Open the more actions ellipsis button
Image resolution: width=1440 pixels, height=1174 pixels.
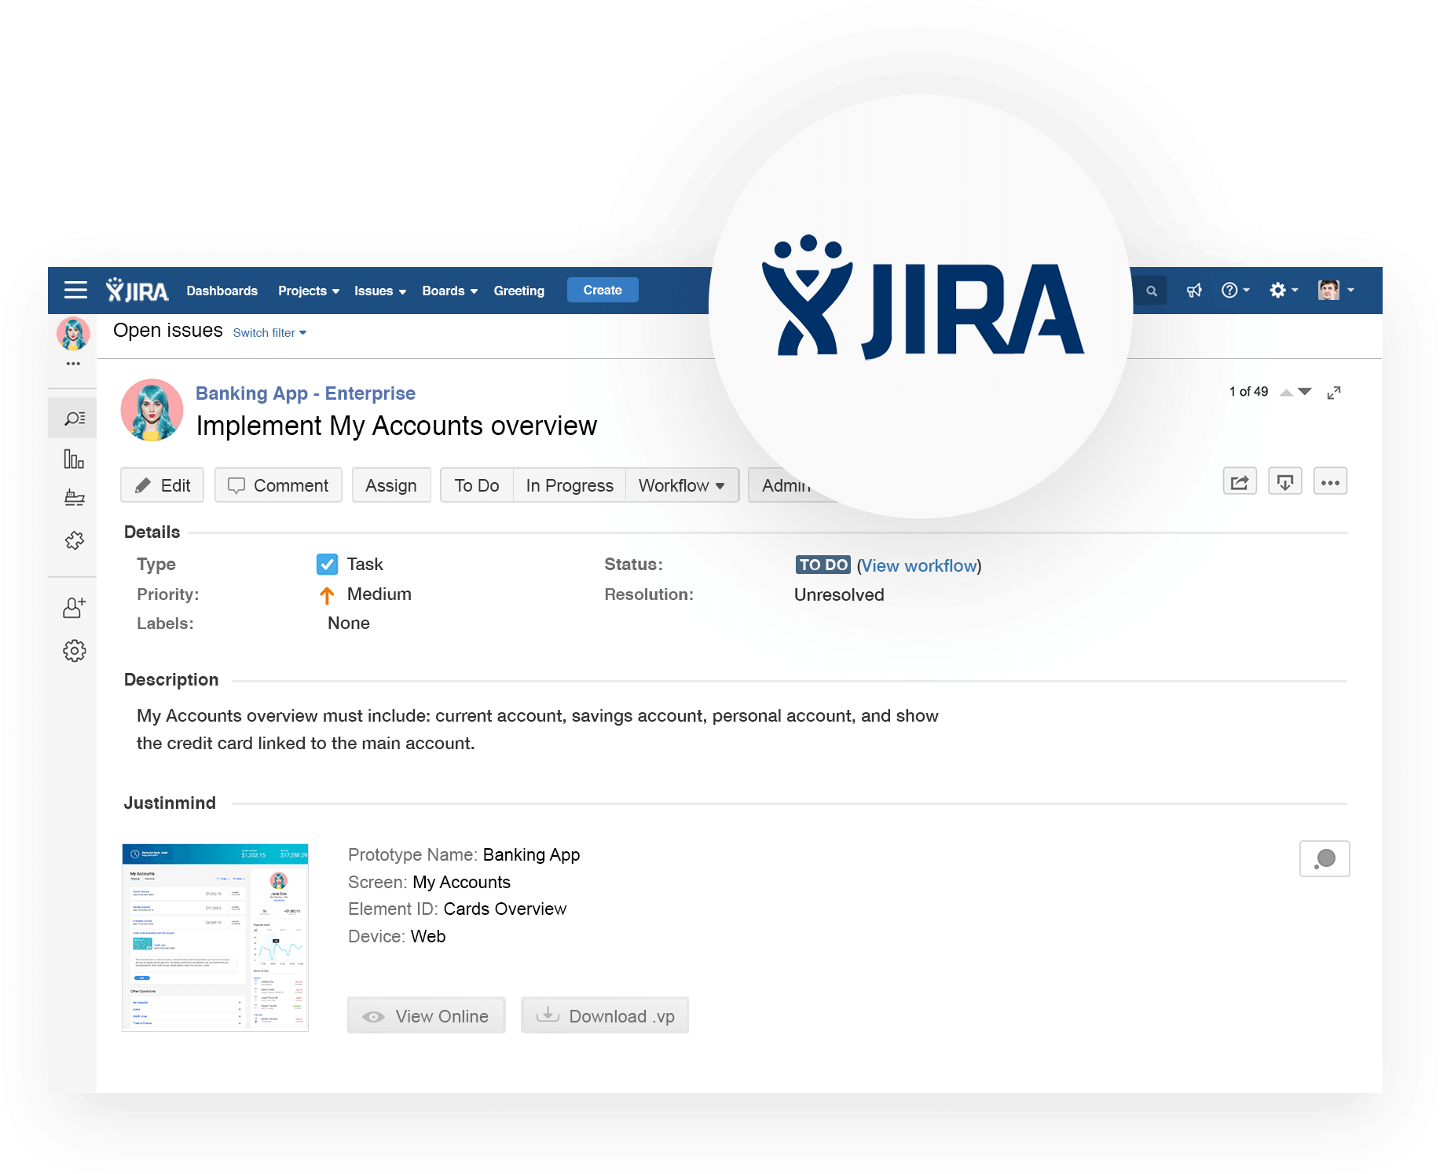pos(1330,481)
